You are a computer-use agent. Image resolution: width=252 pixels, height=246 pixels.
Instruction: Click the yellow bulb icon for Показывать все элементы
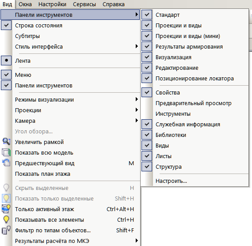(x=6, y=220)
